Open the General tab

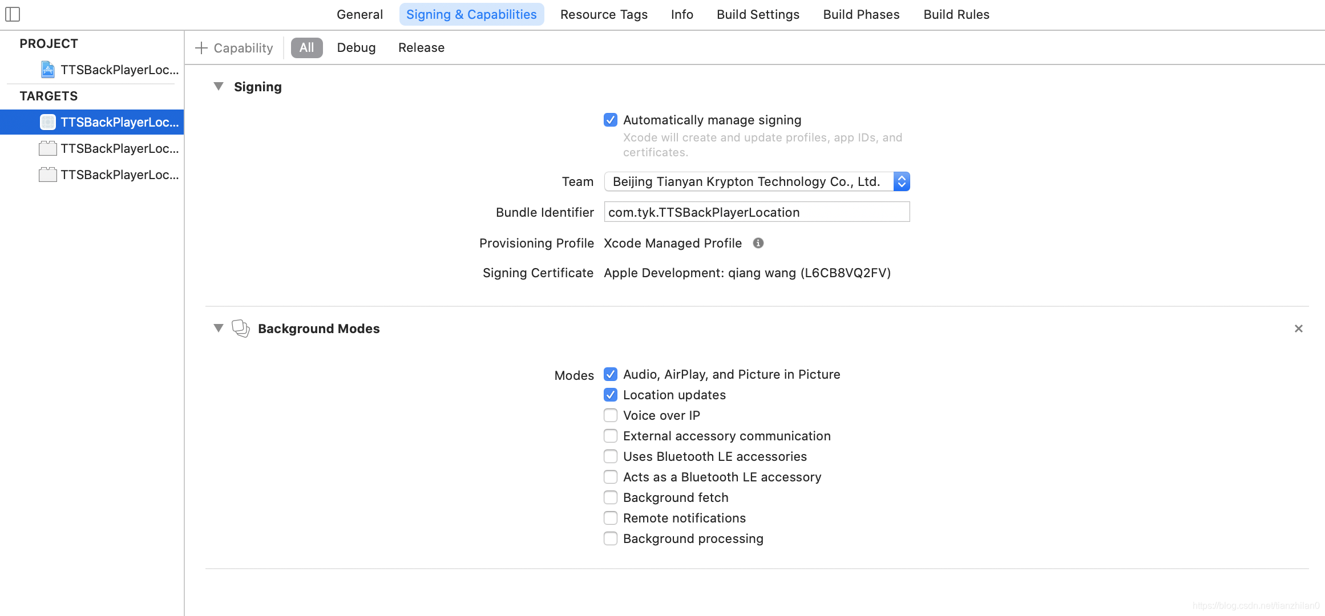tap(359, 14)
